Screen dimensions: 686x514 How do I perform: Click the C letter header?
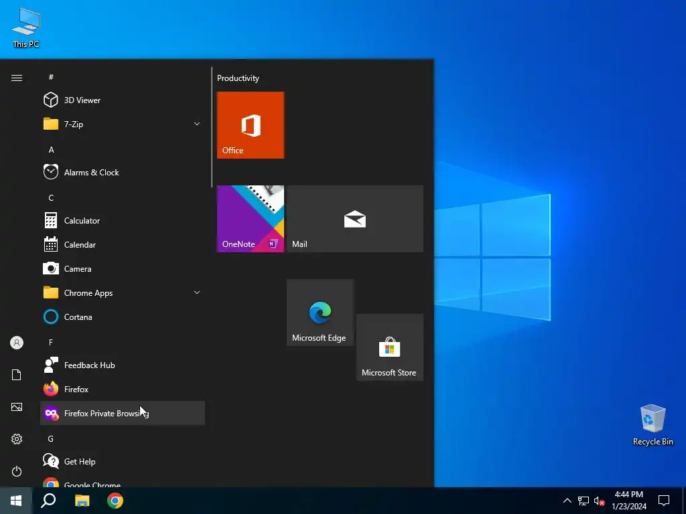pyautogui.click(x=51, y=198)
